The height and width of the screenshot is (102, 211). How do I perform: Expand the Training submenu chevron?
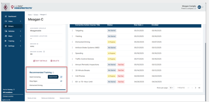20,41
